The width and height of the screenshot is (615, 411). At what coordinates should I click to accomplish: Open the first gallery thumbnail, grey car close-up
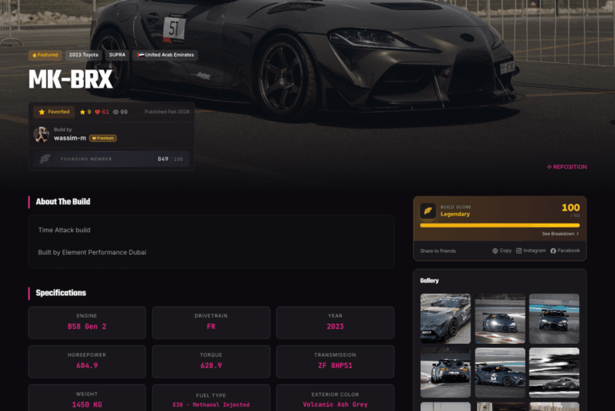click(445, 318)
